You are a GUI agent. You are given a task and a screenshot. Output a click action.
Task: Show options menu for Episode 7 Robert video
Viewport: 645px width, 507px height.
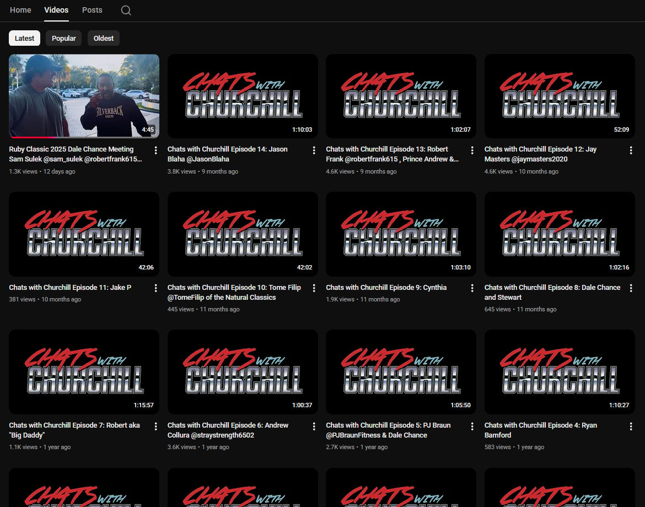pos(155,426)
